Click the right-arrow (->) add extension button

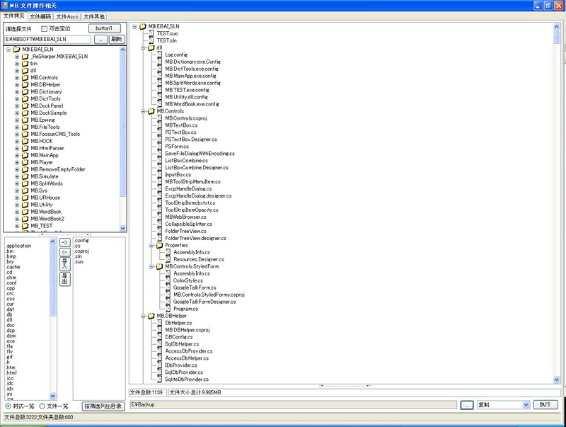tap(65, 243)
